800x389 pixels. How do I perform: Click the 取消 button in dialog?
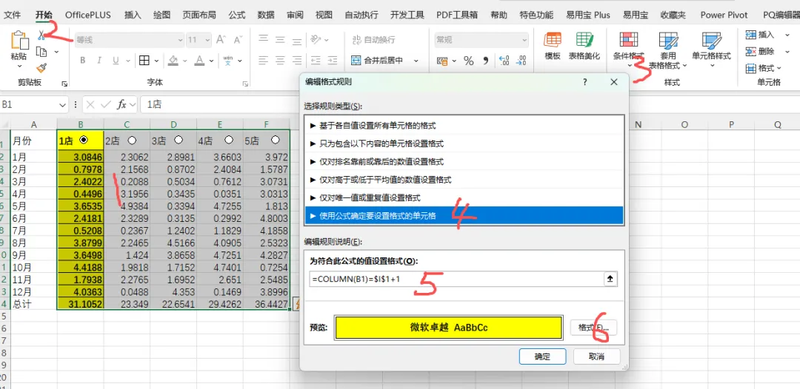596,356
